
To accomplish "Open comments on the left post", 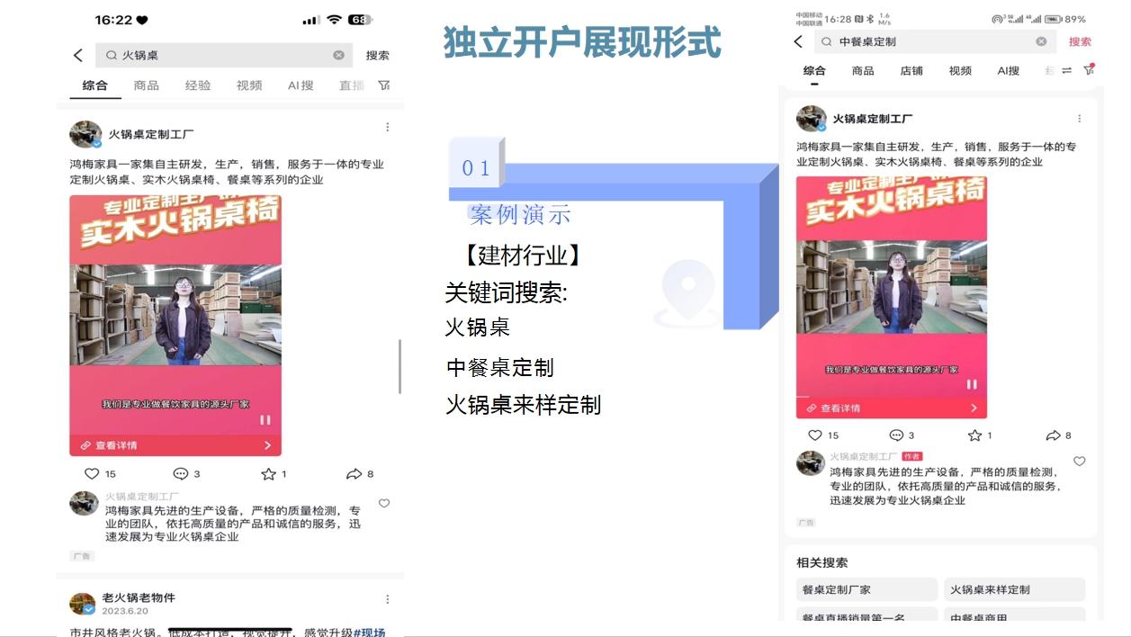I will (180, 473).
